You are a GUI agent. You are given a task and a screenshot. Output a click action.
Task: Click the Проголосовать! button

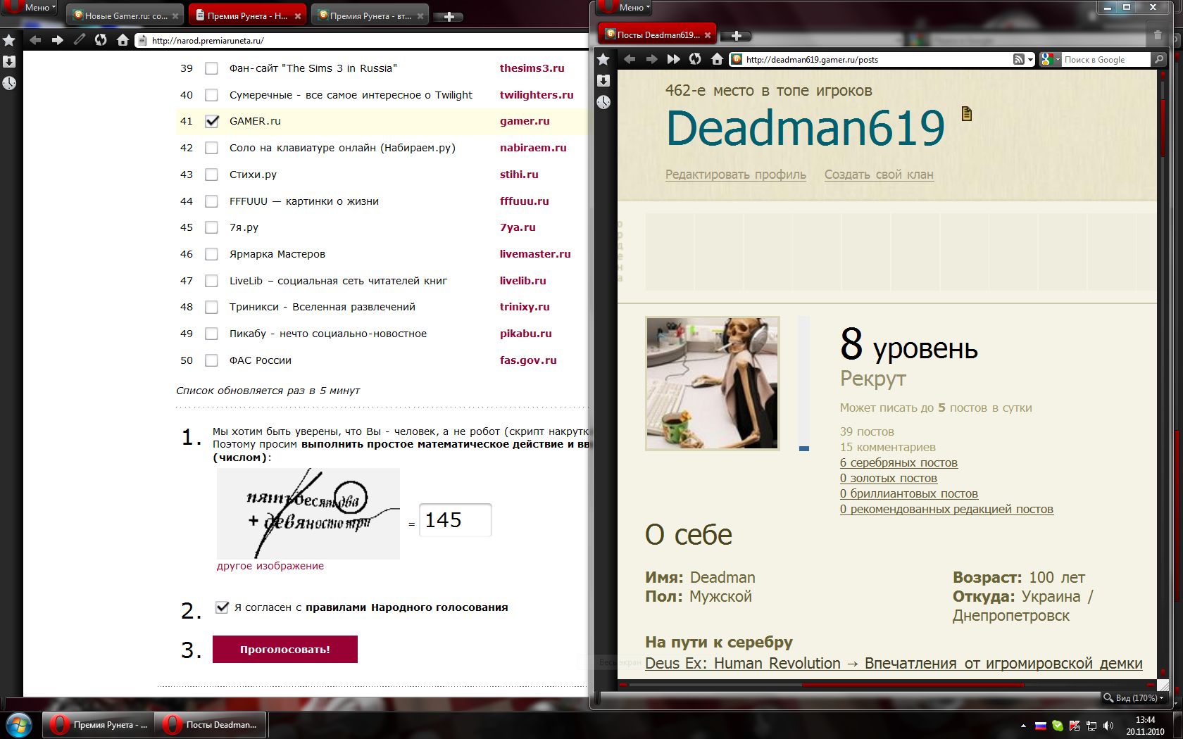pyautogui.click(x=285, y=649)
